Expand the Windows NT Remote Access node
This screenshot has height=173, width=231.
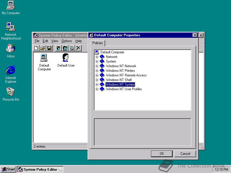tap(97, 75)
